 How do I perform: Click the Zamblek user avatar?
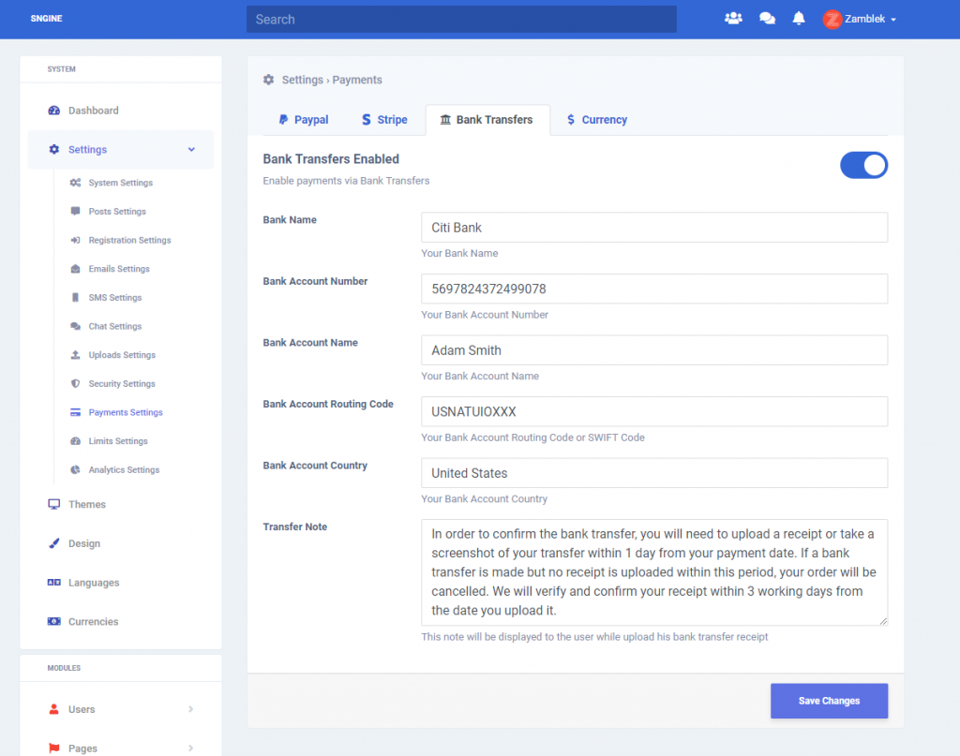(x=832, y=19)
